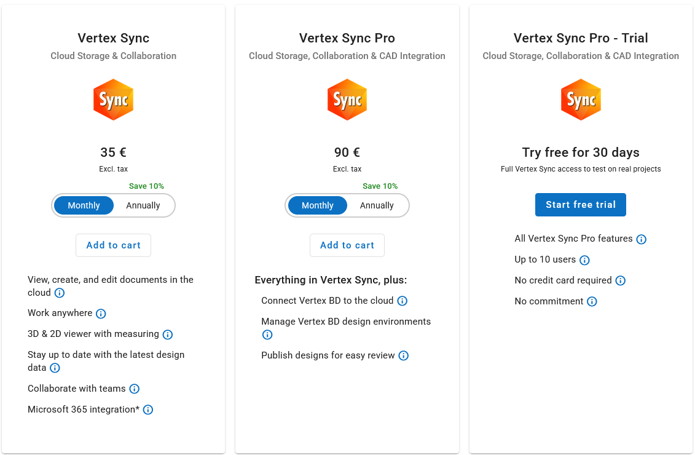Image resolution: width=695 pixels, height=455 pixels.
Task: Open info icon next to No commitment
Action: (592, 301)
